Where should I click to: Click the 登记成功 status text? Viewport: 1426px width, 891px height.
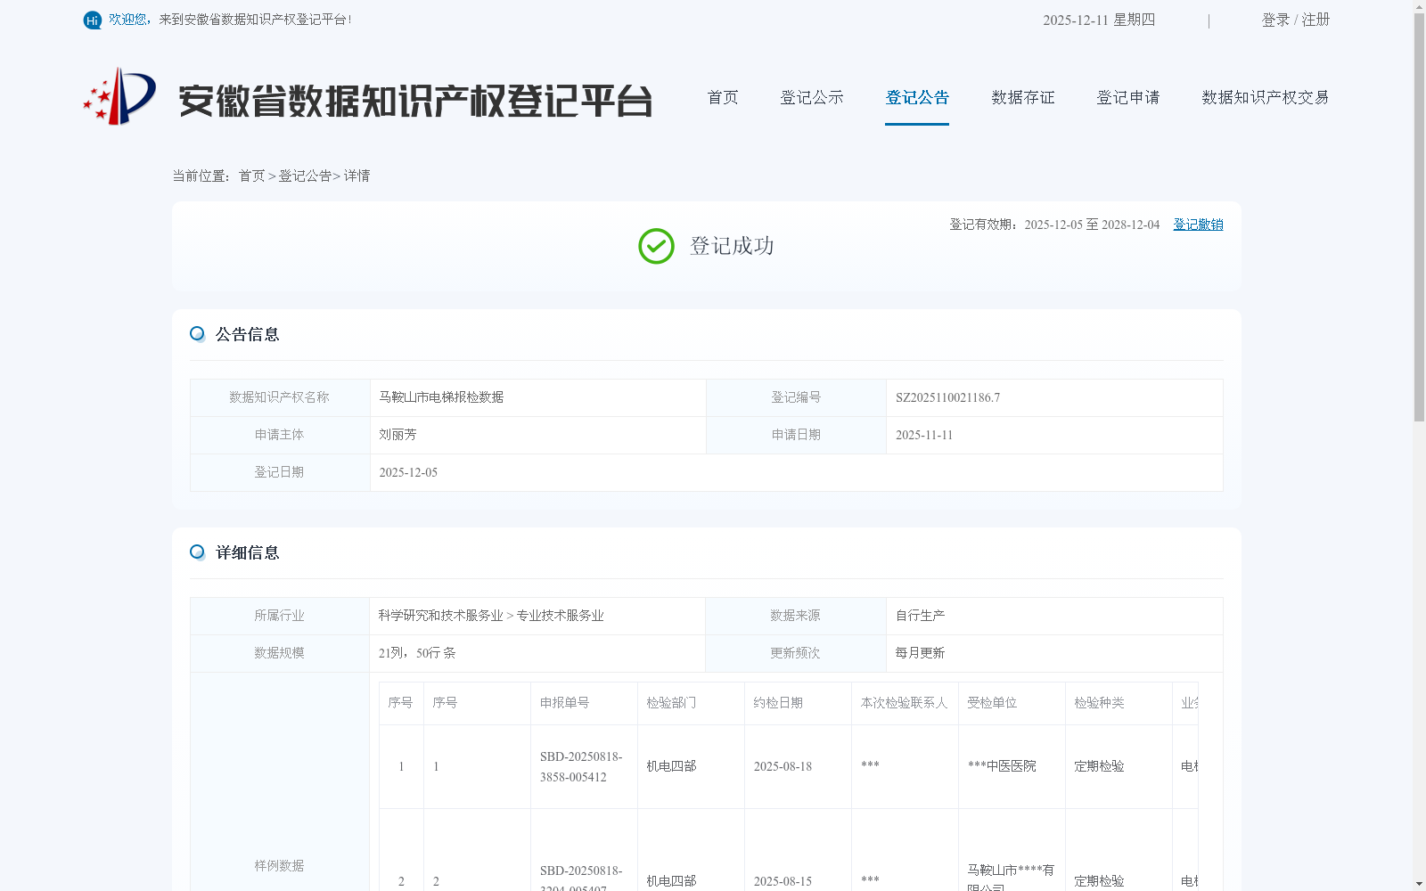point(732,247)
